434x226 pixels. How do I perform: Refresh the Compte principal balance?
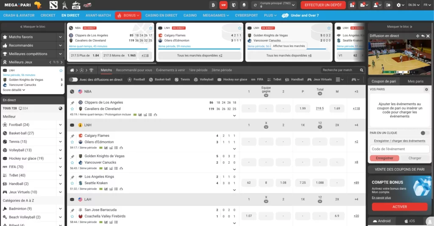[256, 5]
